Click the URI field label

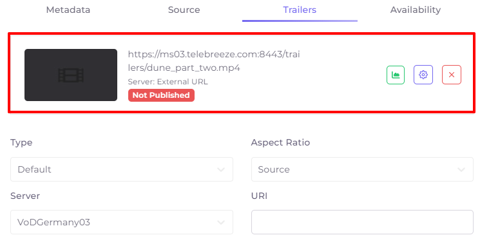click(259, 196)
